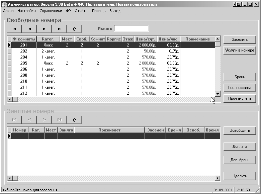Click the Заселён column header
The width and height of the screenshot is (261, 194).
pyautogui.click(x=155, y=130)
